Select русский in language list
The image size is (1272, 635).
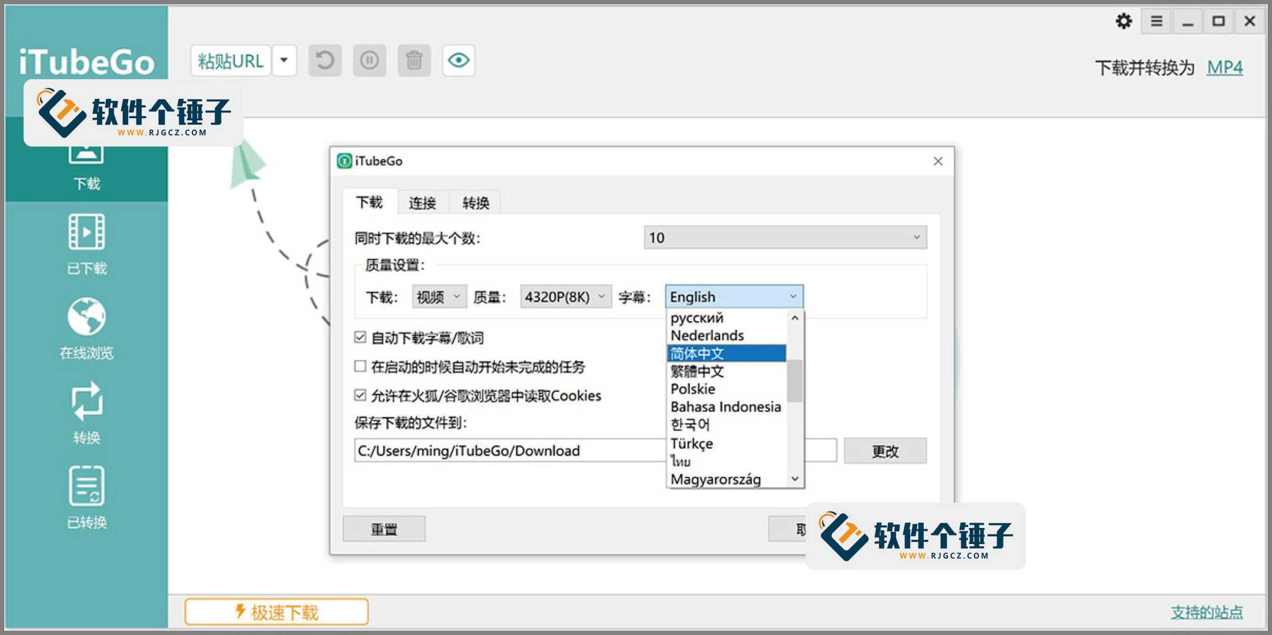click(727, 318)
